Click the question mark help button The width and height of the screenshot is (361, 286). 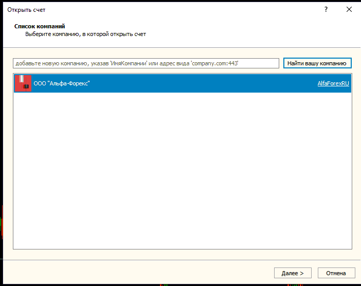click(326, 10)
